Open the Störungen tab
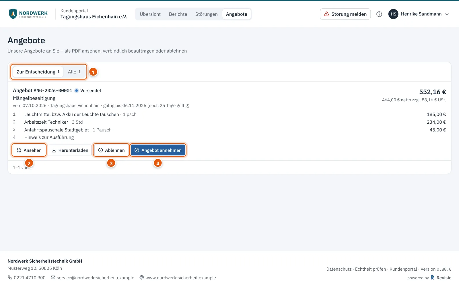Viewport: 459px width, 287px height. pyautogui.click(x=206, y=14)
